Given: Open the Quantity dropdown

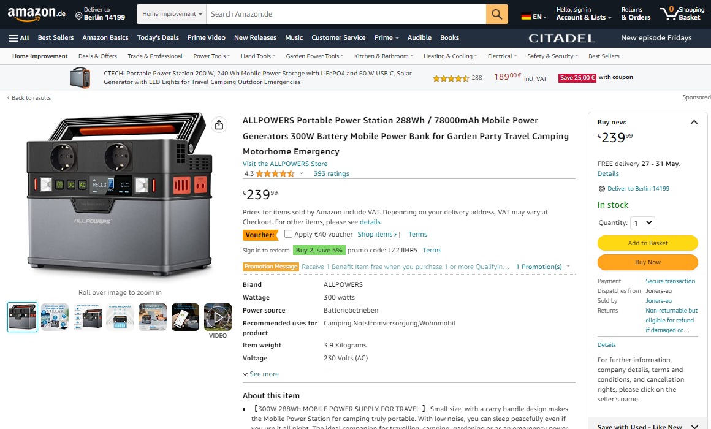Looking at the screenshot, I should tap(643, 222).
